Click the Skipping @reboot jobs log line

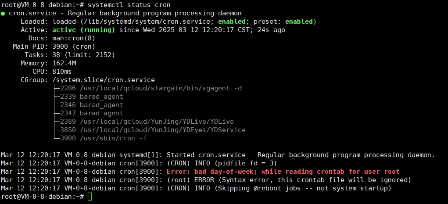click(x=279, y=188)
